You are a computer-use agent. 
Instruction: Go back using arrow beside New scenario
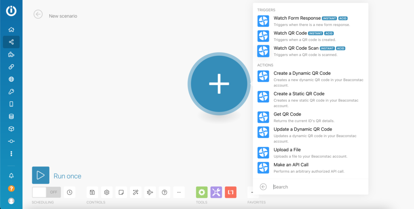tap(38, 14)
